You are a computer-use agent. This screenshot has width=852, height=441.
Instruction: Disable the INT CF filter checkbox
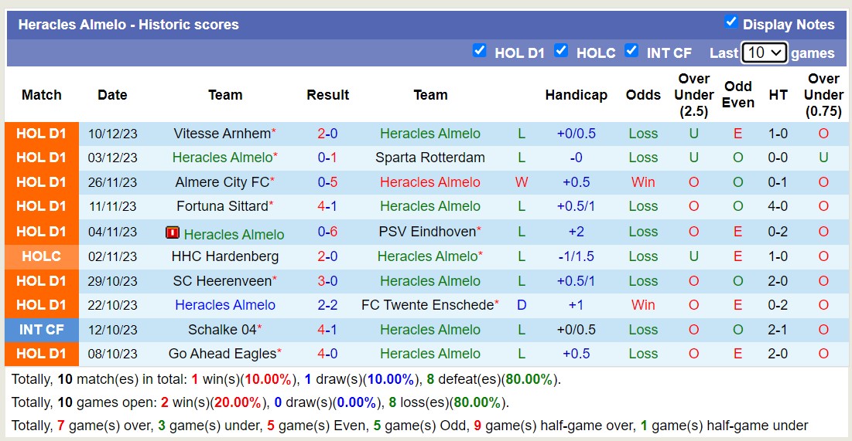631,51
